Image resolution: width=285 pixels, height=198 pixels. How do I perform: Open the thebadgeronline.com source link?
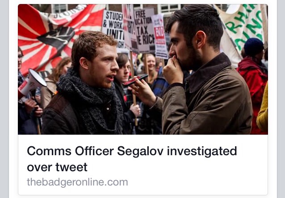tap(77, 182)
